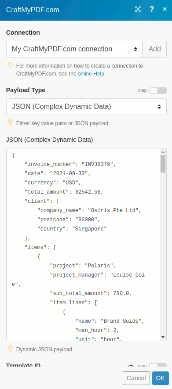Image resolution: width=172 pixels, height=389 pixels.
Task: Open the help question mark icon
Action: point(152,9)
